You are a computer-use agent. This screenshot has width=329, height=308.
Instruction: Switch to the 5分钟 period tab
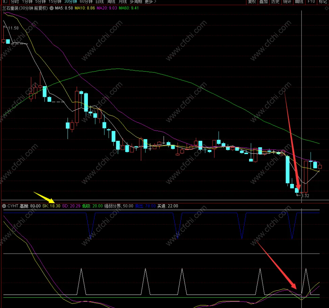coord(40,2)
